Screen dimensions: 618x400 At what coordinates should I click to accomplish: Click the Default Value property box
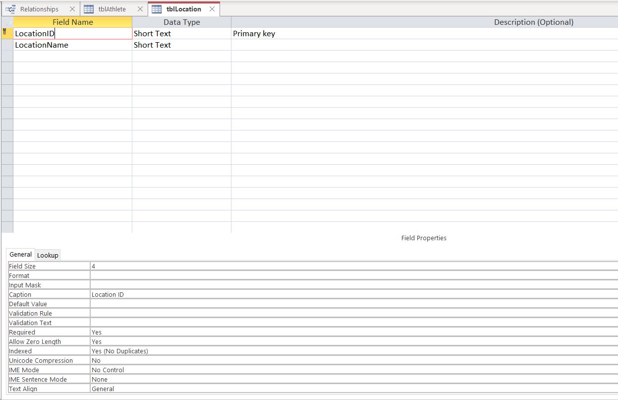point(354,304)
